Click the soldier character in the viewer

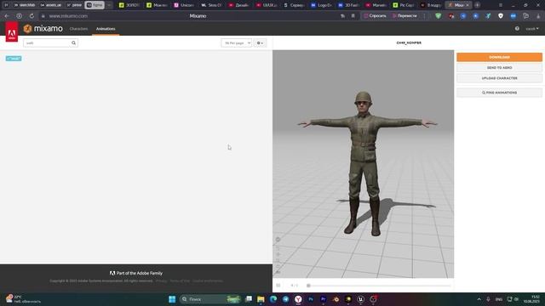(364, 163)
